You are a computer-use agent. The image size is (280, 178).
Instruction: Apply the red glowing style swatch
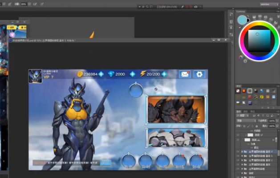pos(244,91)
